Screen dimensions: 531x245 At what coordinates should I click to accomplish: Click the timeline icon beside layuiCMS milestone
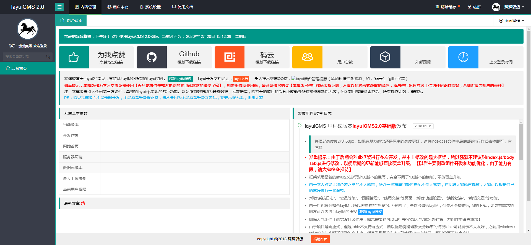300,125
